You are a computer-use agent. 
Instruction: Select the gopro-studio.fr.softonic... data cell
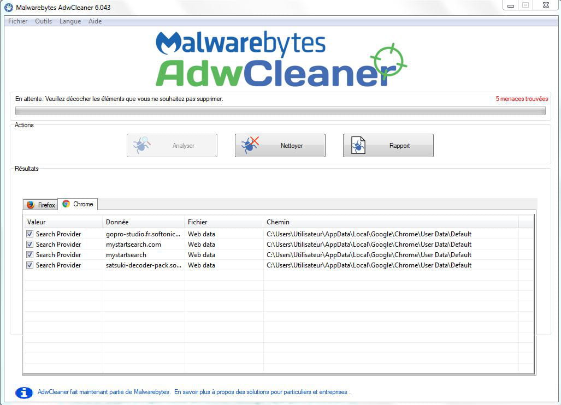(x=143, y=234)
